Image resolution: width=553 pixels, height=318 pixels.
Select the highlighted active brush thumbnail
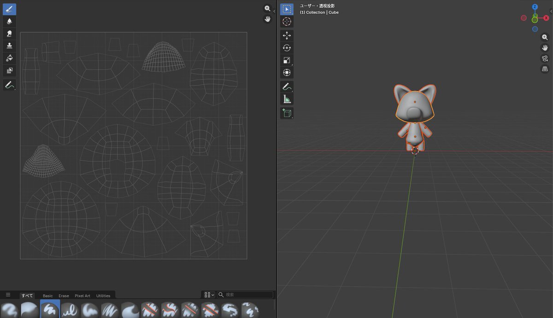pyautogui.click(x=50, y=309)
